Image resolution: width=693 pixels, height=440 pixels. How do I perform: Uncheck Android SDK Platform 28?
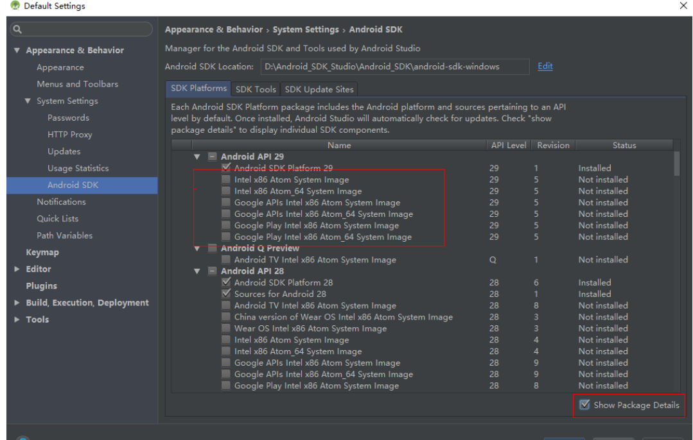(x=226, y=282)
